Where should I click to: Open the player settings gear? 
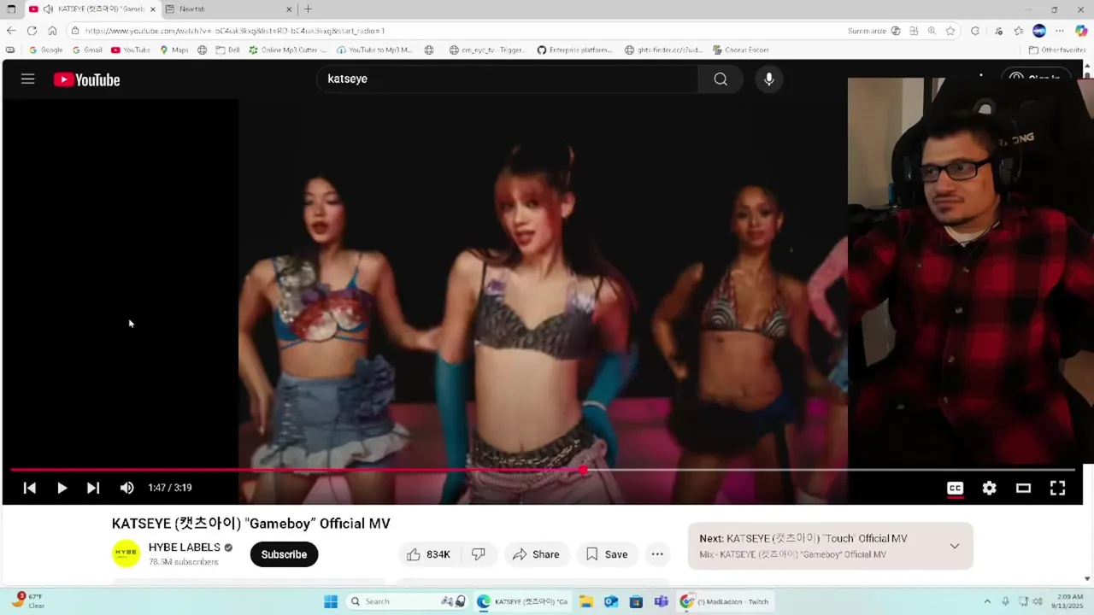tap(989, 488)
